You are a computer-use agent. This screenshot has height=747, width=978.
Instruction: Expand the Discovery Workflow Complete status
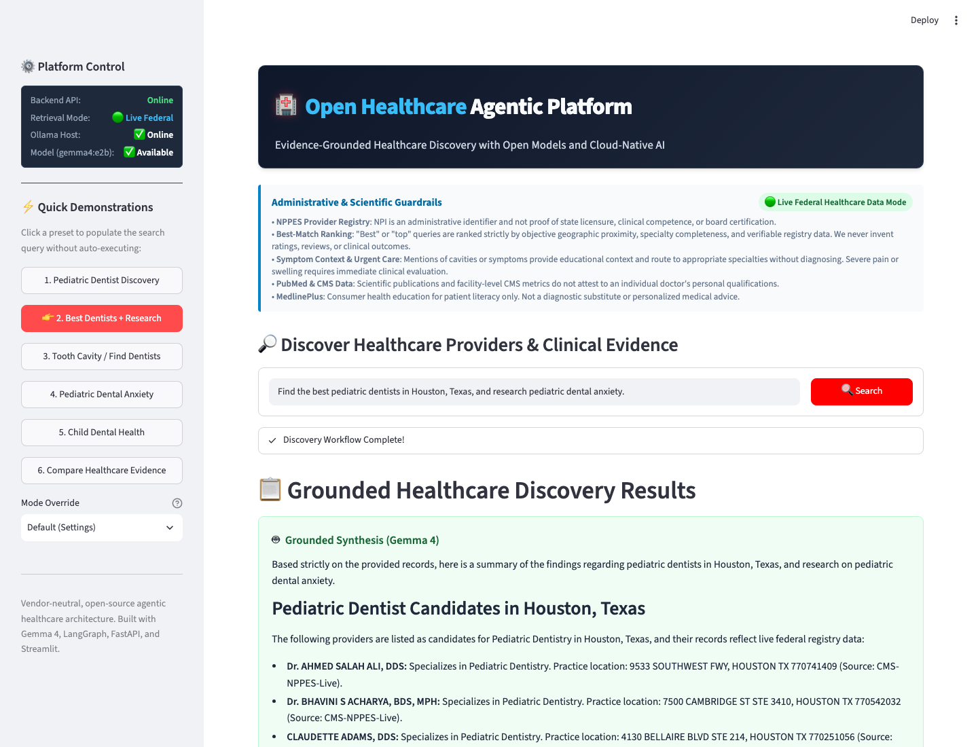(x=591, y=441)
